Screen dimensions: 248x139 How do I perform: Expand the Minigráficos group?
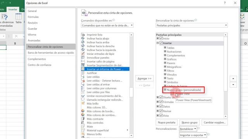[x=165, y=67]
